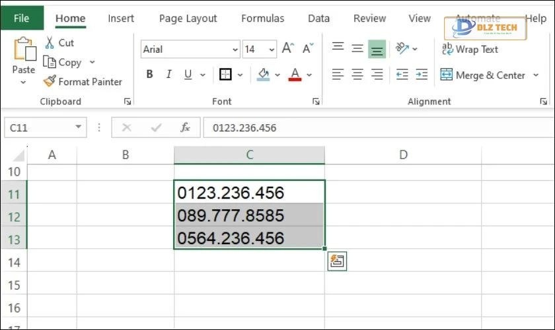Click the Insert Function fx icon
Viewport: 555px width, 330px height.
186,127
